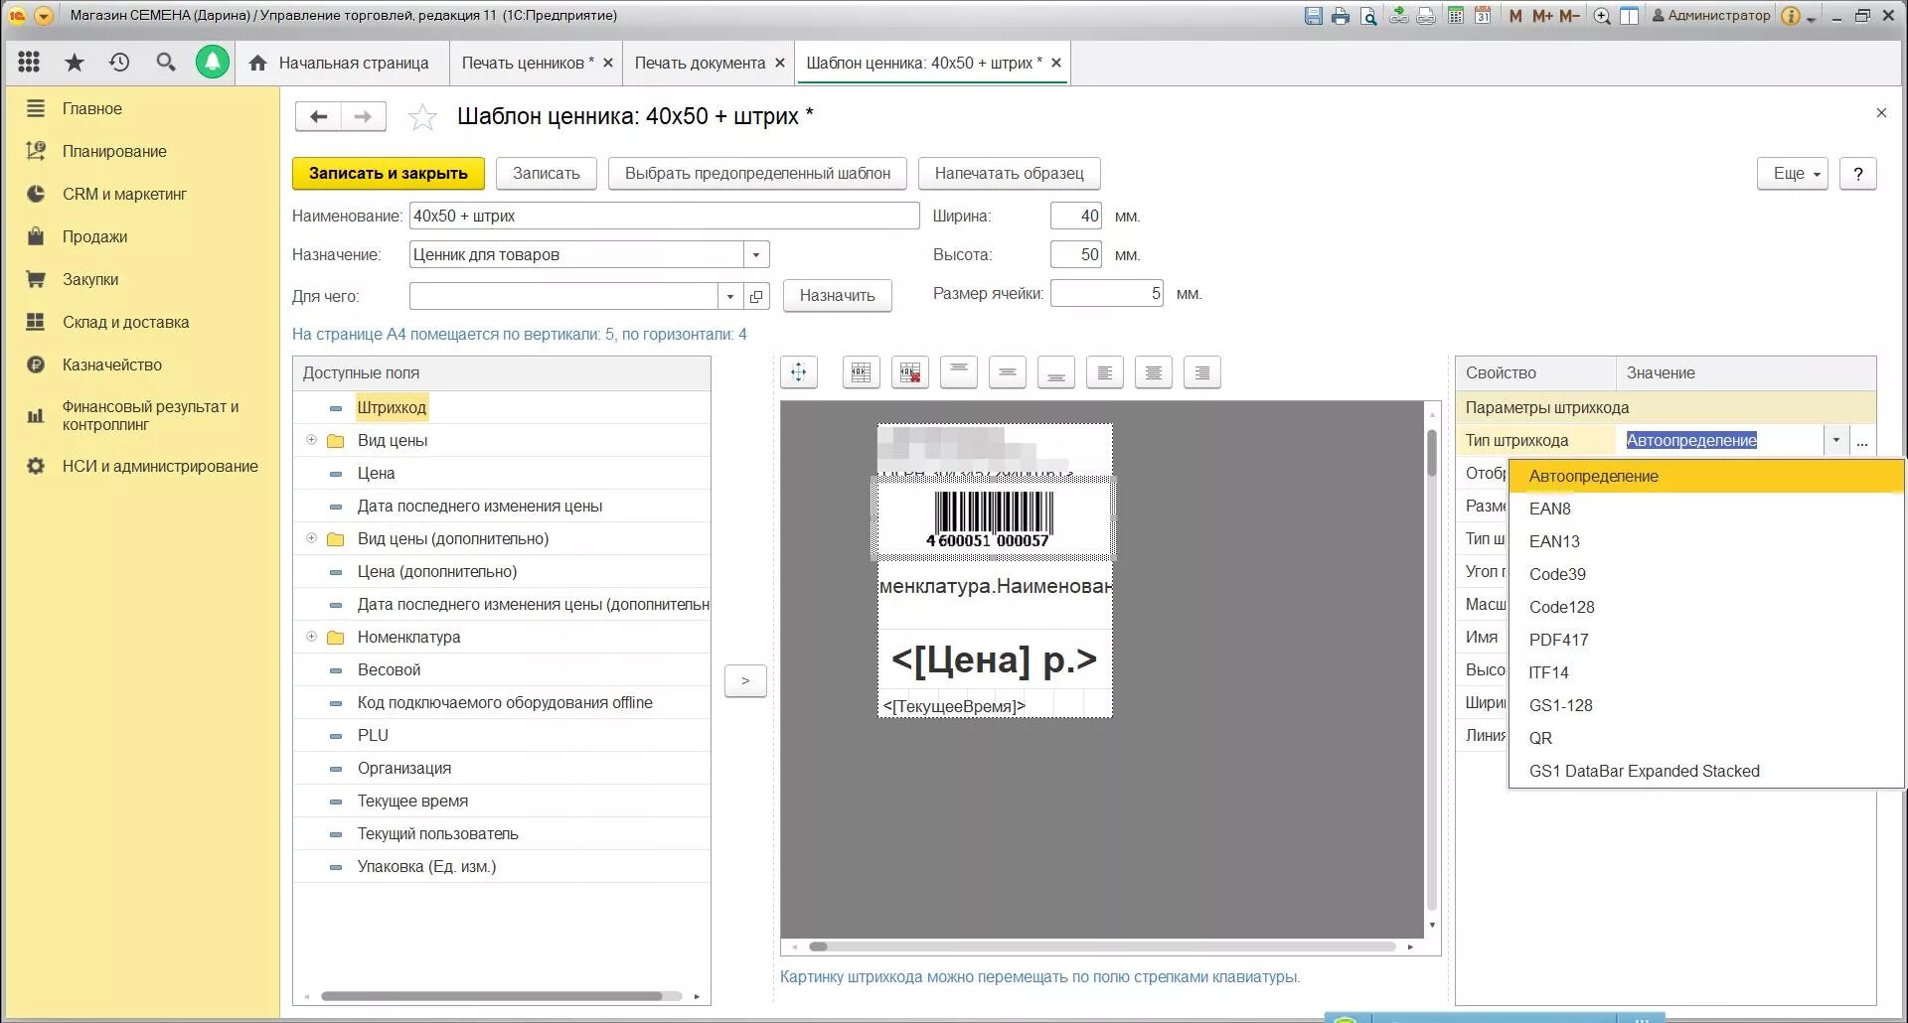
Task: Expand the Номенклатура folder
Action: click(x=311, y=637)
